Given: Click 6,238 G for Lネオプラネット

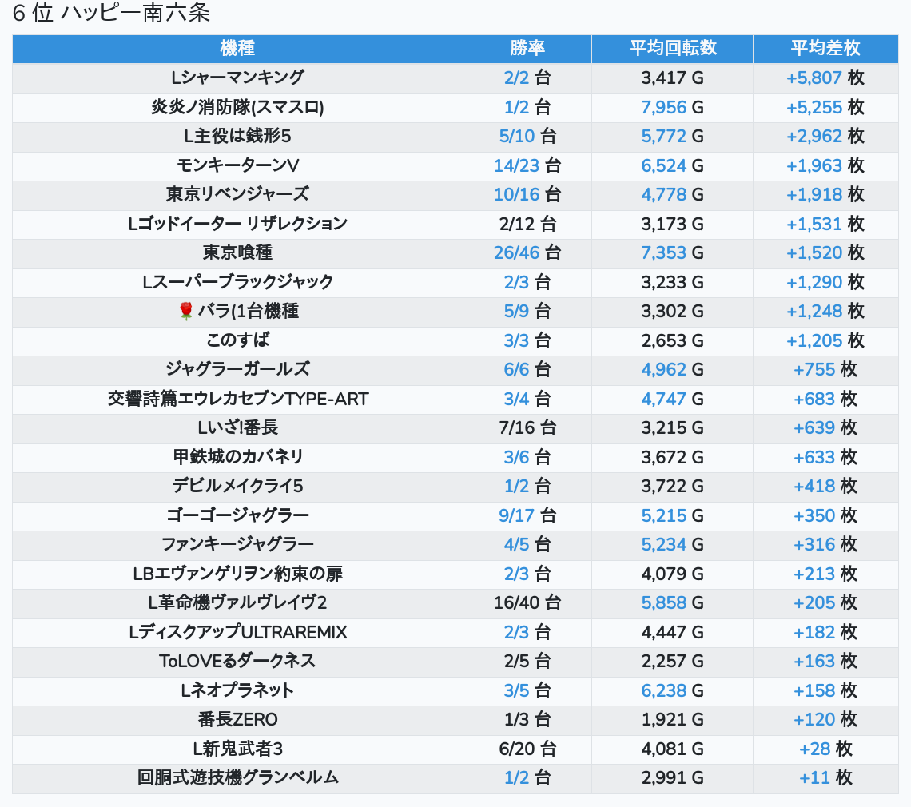Looking at the screenshot, I should (x=663, y=690).
